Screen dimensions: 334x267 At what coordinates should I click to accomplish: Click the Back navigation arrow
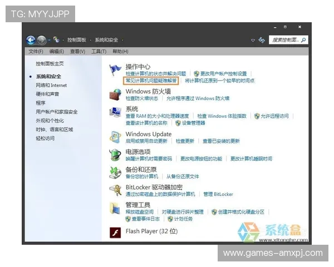pos(31,40)
